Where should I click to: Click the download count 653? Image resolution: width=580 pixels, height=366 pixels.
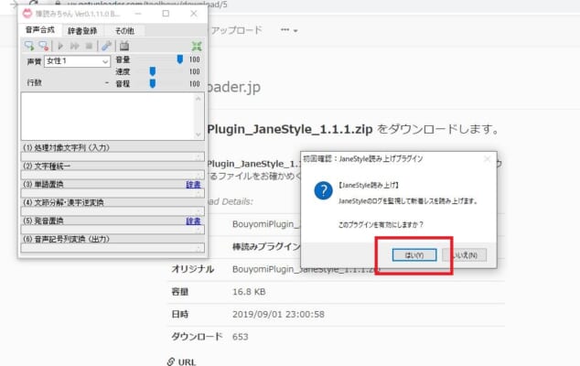pyautogui.click(x=240, y=337)
